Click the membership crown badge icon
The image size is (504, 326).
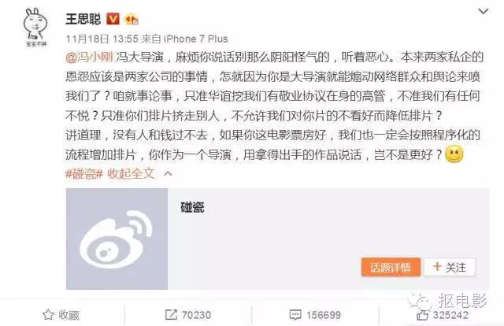point(132,19)
